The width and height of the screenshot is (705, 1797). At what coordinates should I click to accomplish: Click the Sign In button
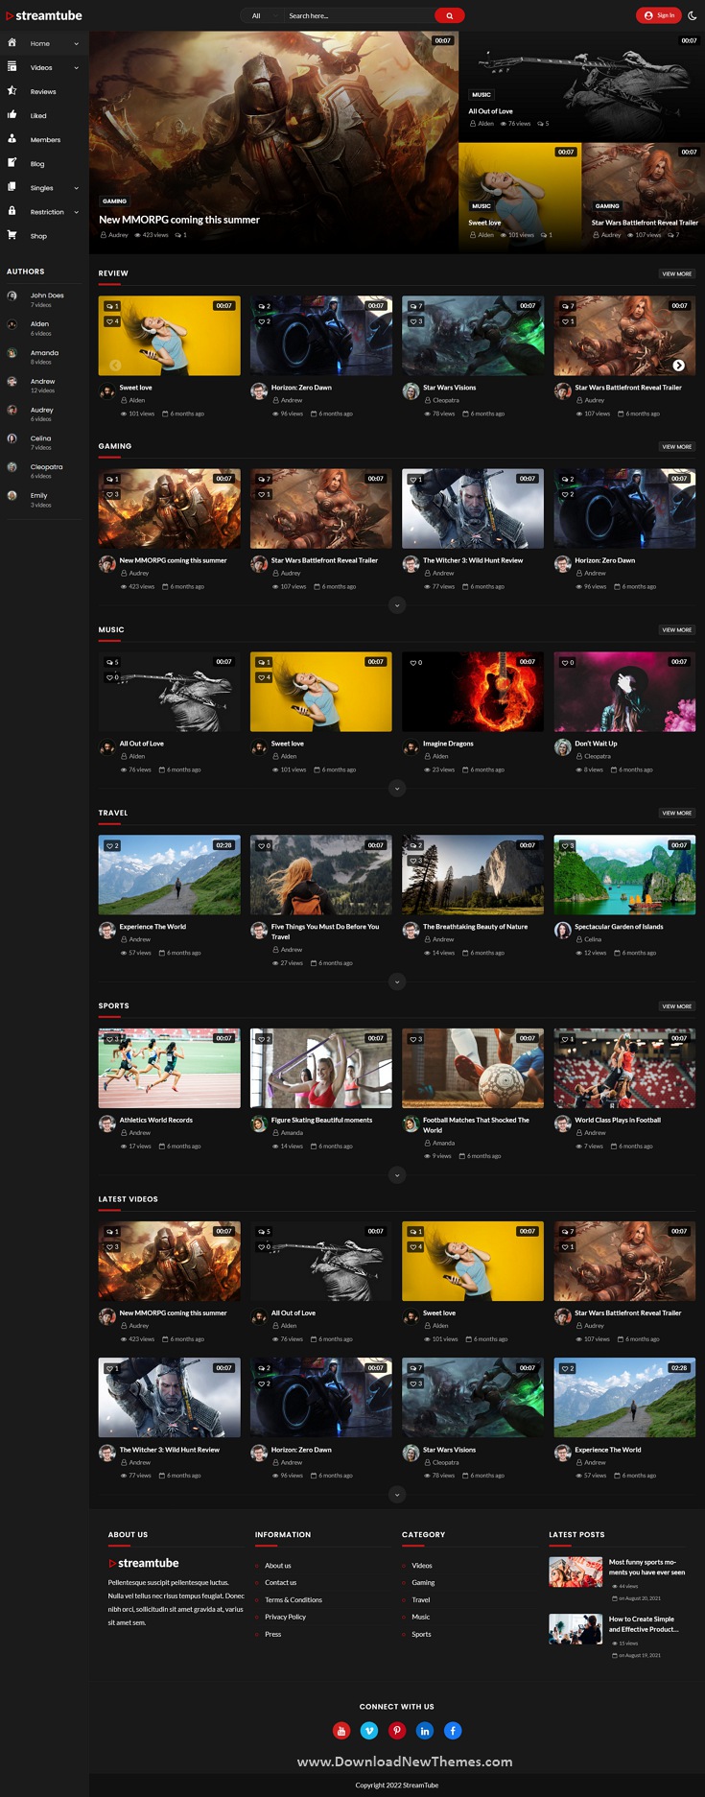click(659, 15)
